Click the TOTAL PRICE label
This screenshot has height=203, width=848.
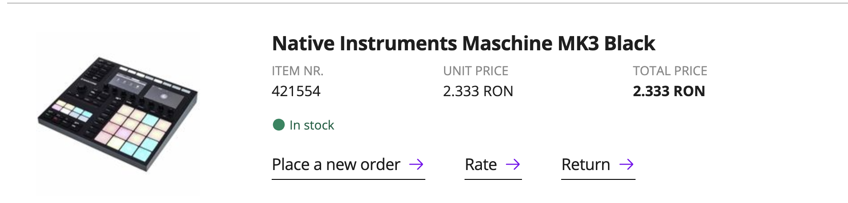(670, 71)
